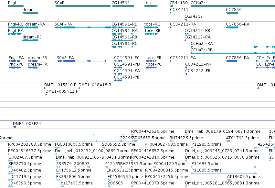Viewport: 275px width, 188px height.
Task: Select protein SCAP-PA
Action: pos(65,58)
